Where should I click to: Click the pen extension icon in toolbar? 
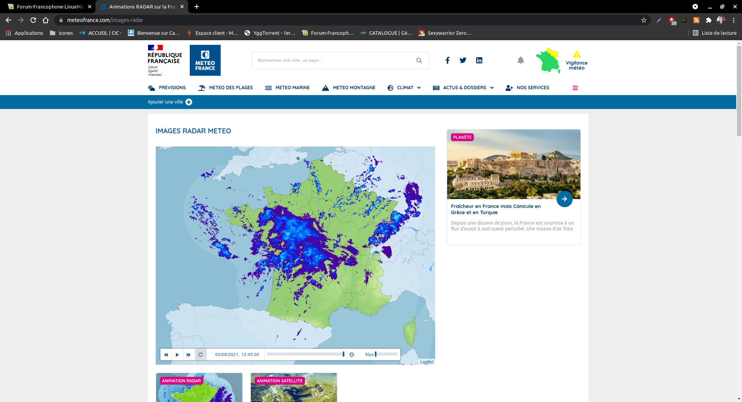pyautogui.click(x=659, y=20)
